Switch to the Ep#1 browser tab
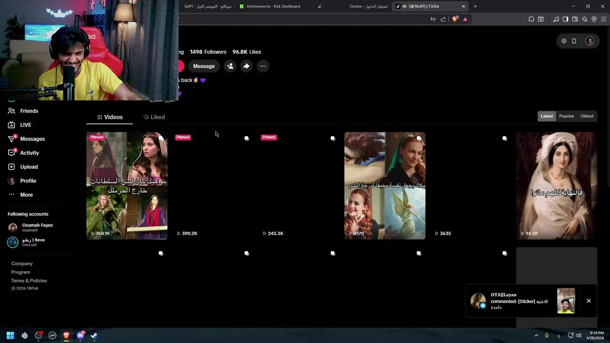 (x=208, y=6)
